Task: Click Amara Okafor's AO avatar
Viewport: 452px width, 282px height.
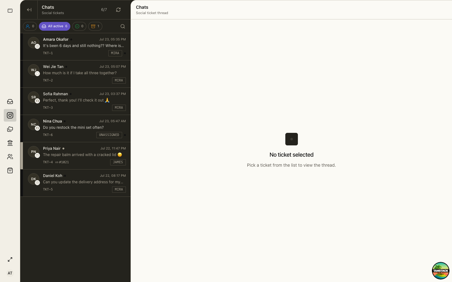Action: [x=34, y=43]
